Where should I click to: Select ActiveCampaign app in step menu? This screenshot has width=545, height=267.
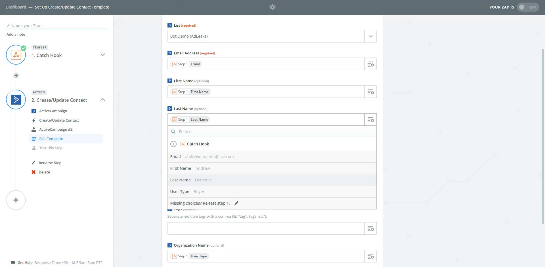(53, 111)
